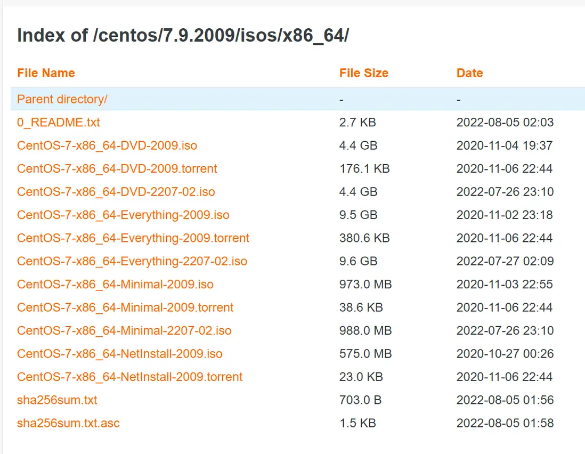This screenshot has width=585, height=454.
Task: Download CentOS-7-x86_64-Minimal-2207-02.iso
Action: pyautogui.click(x=124, y=331)
